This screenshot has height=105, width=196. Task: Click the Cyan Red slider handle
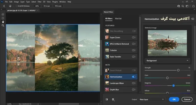pos(167,78)
